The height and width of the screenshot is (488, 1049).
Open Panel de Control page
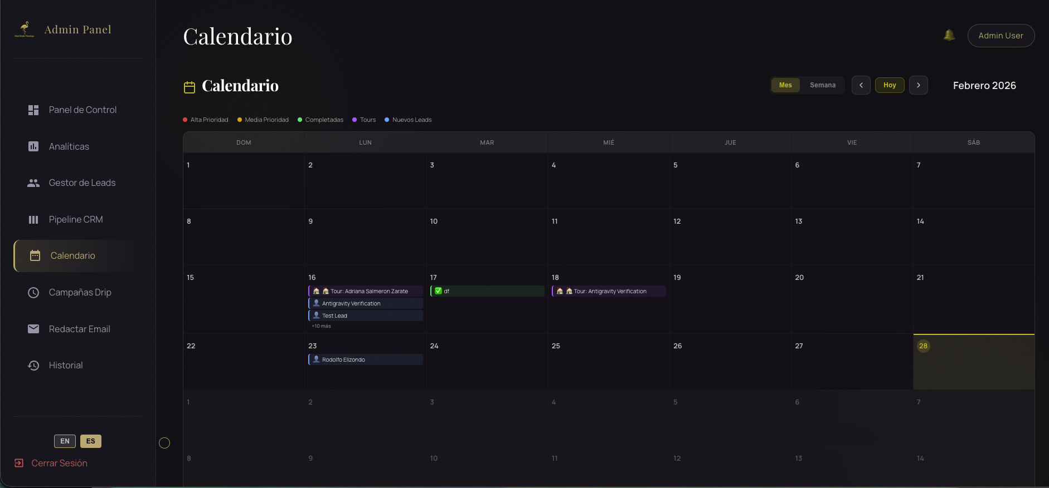[78, 110]
